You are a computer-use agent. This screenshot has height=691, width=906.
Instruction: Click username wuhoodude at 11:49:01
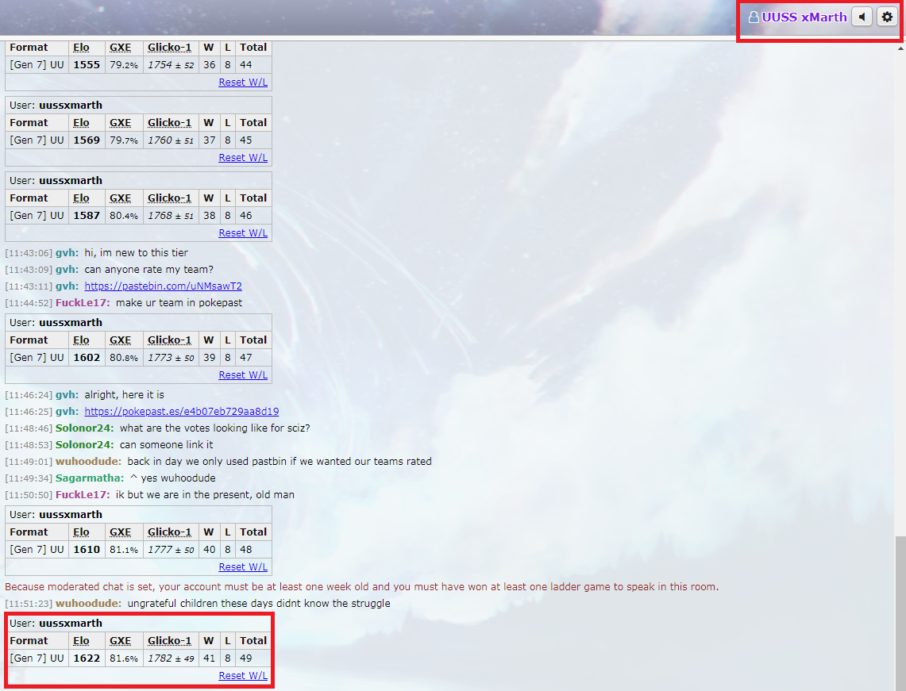click(88, 461)
